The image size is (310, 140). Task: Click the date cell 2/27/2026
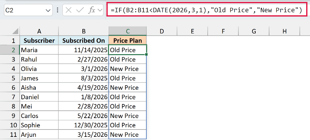coord(84,59)
